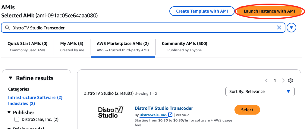
Task: Collapse the Refine results panel
Action: (11, 78)
